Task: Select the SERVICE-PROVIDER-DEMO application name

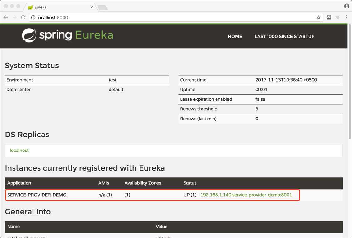Action: pyautogui.click(x=37, y=195)
